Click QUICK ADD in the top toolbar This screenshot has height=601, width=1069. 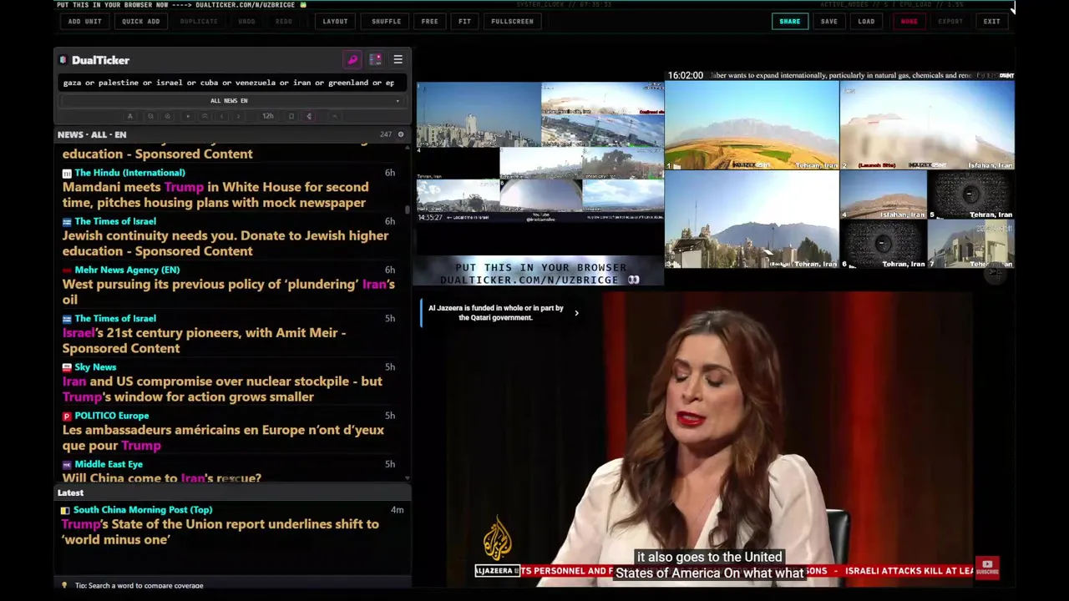(141, 21)
